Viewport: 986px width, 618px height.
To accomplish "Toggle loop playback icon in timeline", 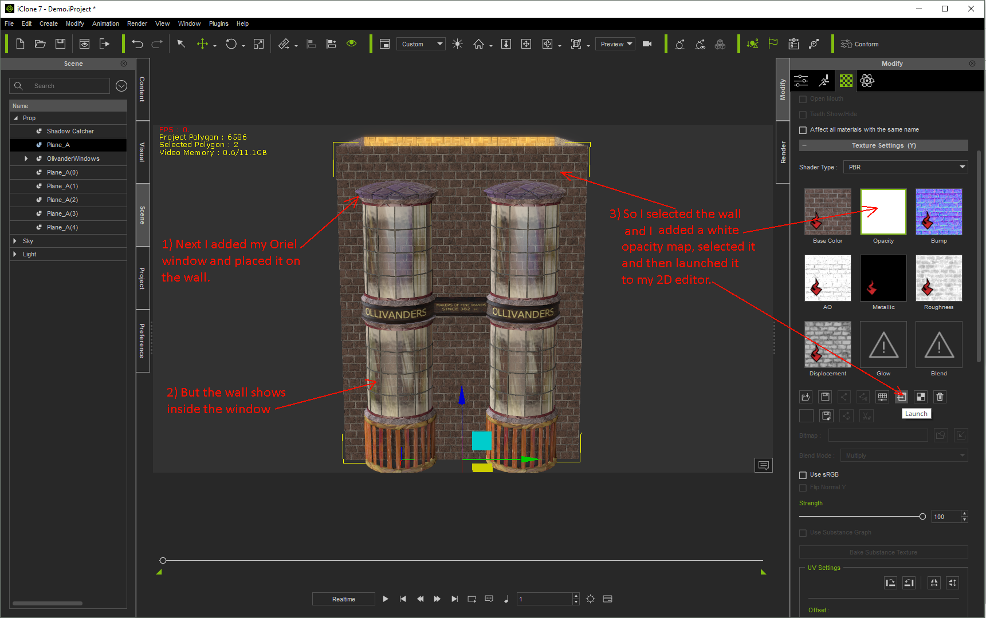I will coord(472,599).
